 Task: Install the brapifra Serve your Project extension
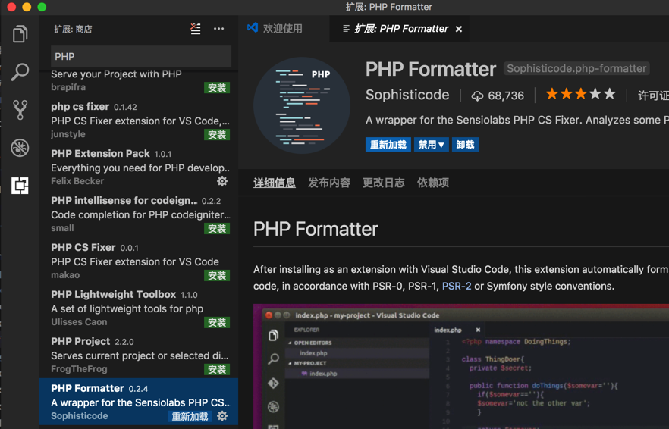point(217,88)
